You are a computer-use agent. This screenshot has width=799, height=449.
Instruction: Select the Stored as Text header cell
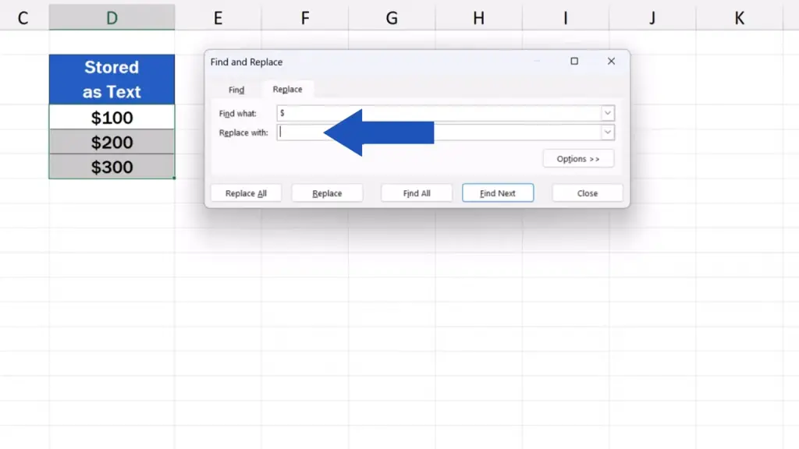click(112, 80)
